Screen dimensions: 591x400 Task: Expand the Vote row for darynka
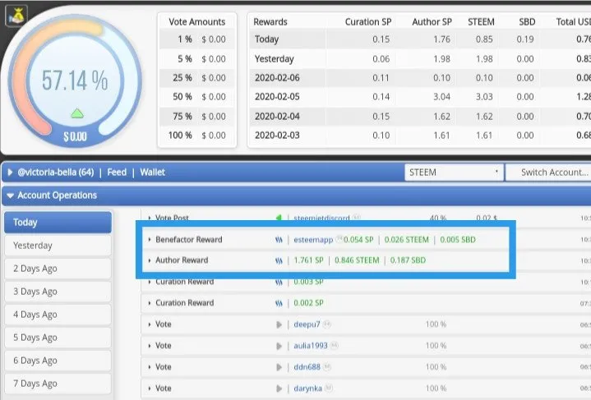[x=150, y=389]
